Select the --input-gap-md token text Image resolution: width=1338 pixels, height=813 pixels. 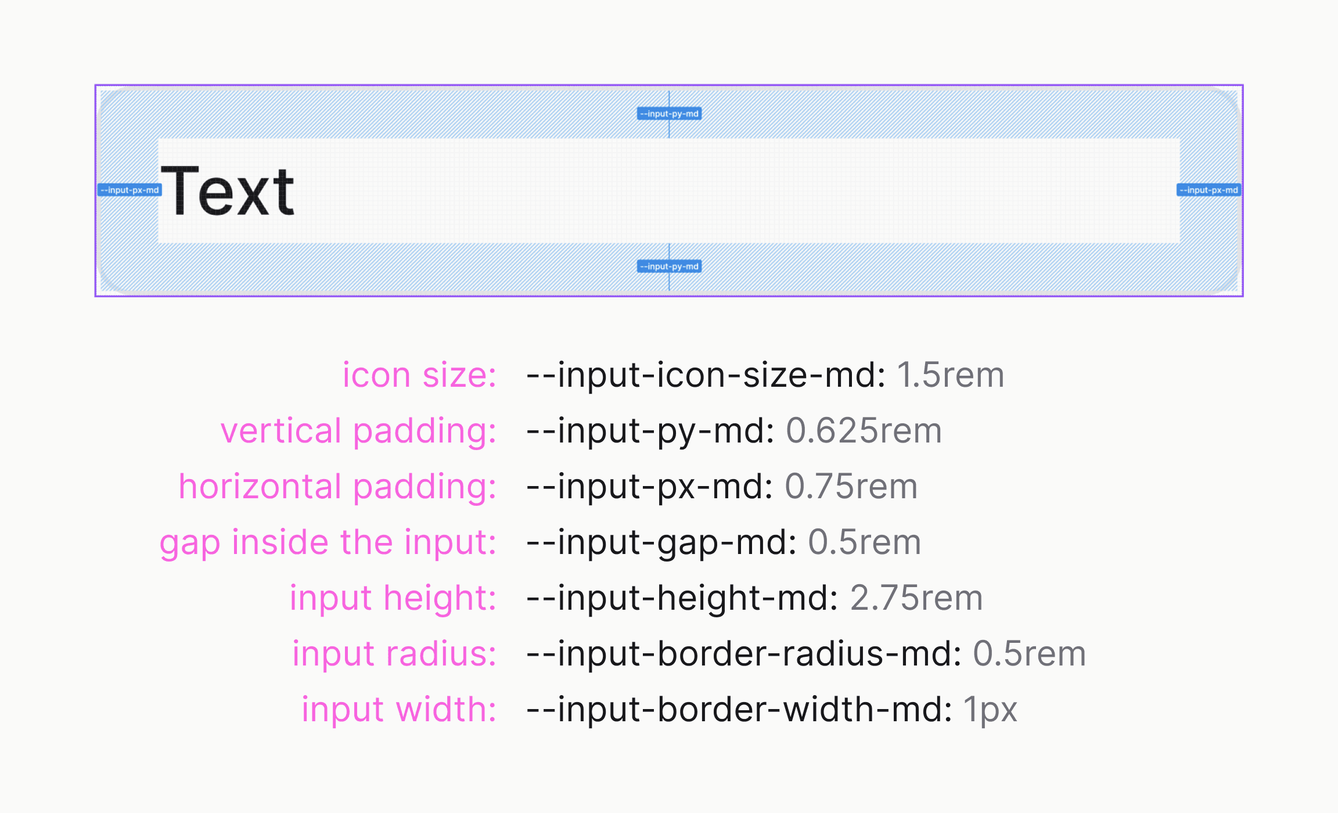661,542
